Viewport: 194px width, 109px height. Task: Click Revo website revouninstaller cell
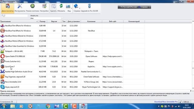coord(112,82)
